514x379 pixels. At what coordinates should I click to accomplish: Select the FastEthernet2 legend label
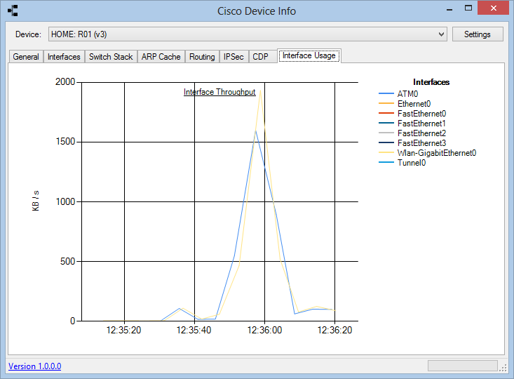(x=422, y=133)
